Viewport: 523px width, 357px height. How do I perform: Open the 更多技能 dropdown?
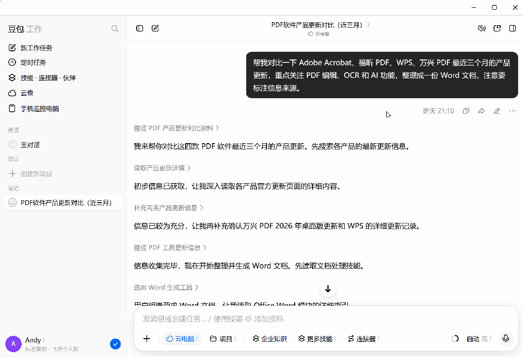(x=317, y=339)
